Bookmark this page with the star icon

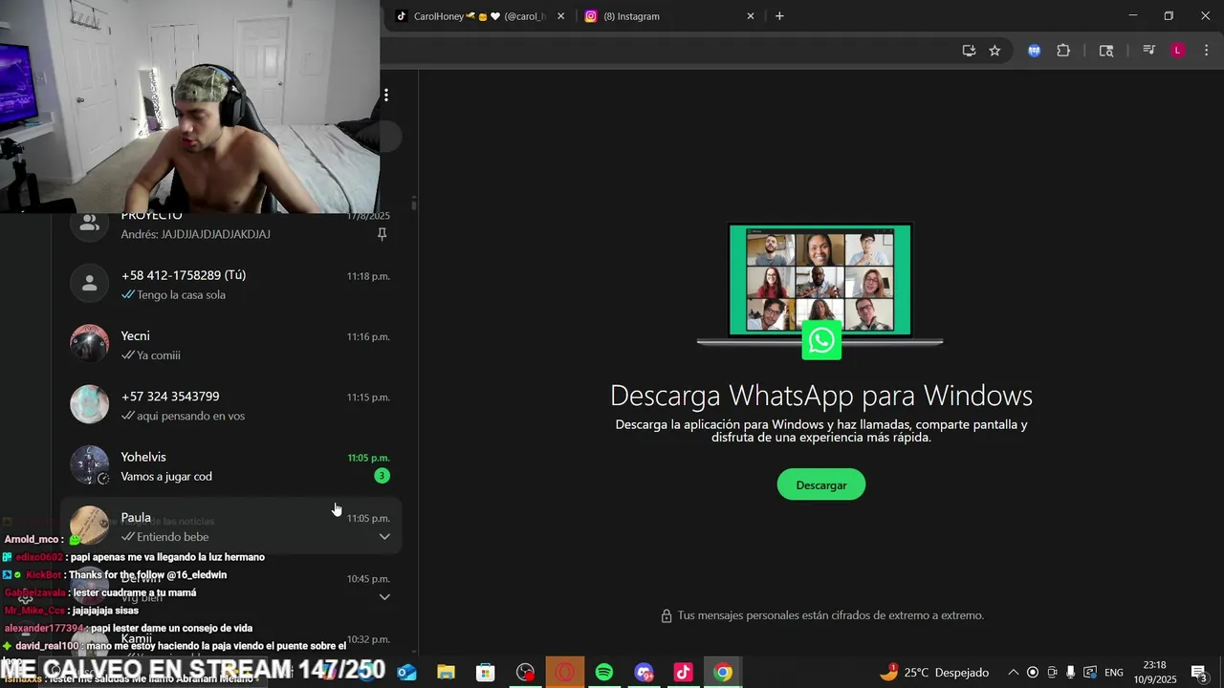point(994,51)
